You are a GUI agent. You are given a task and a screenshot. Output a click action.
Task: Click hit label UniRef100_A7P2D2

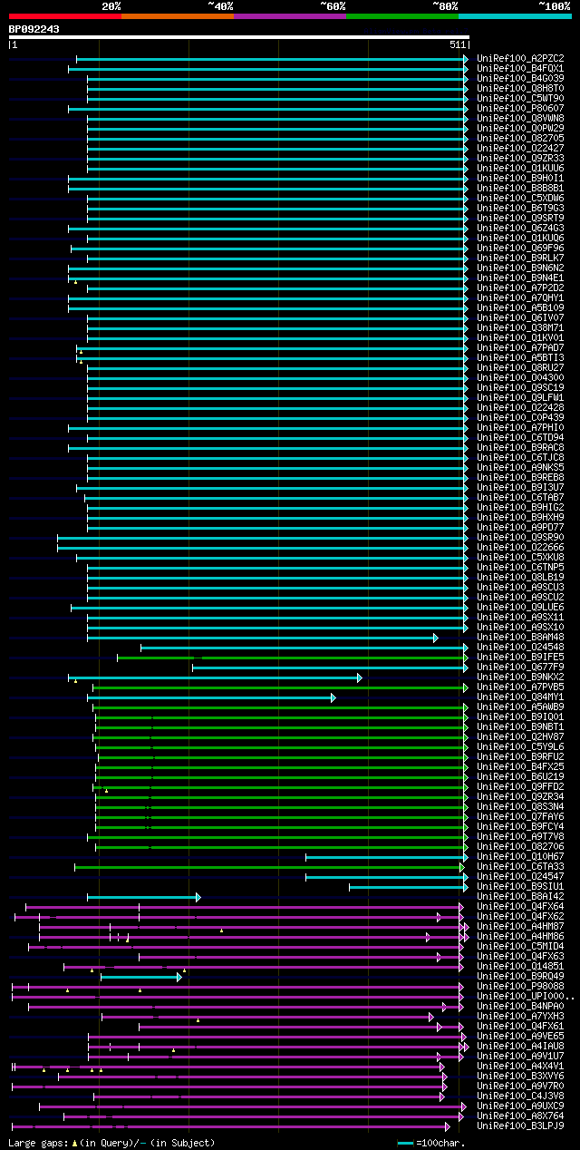point(520,287)
